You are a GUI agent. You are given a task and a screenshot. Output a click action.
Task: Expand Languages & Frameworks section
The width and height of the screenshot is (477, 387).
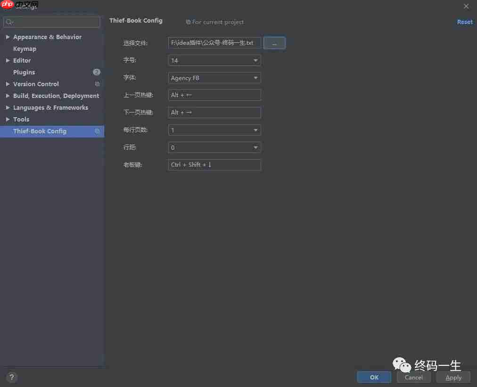(8, 107)
